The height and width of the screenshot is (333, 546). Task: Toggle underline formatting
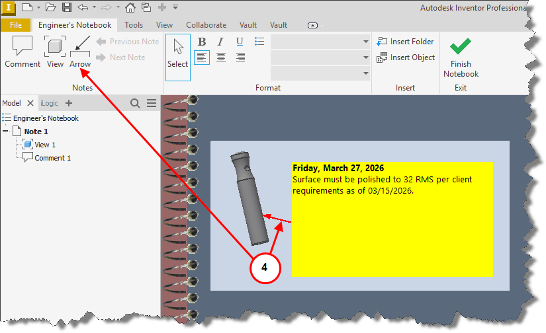pos(240,42)
